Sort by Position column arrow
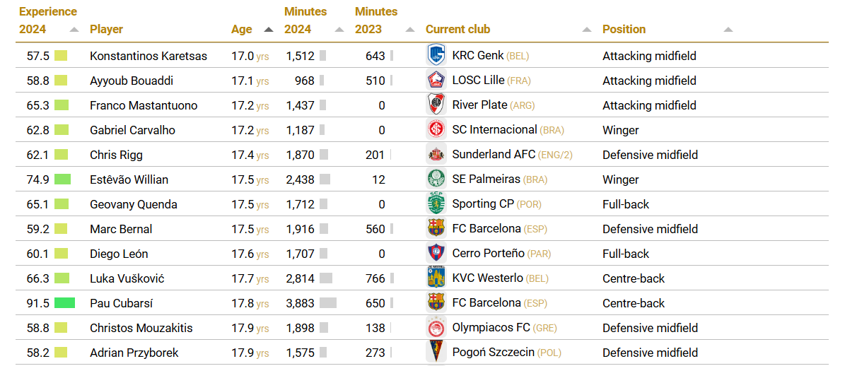 coord(728,30)
